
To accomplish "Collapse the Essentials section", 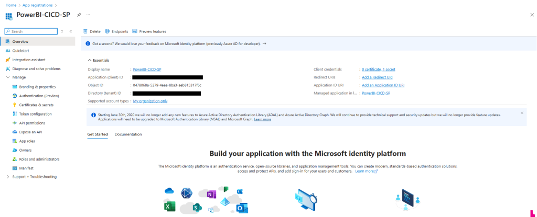I will (90, 60).
